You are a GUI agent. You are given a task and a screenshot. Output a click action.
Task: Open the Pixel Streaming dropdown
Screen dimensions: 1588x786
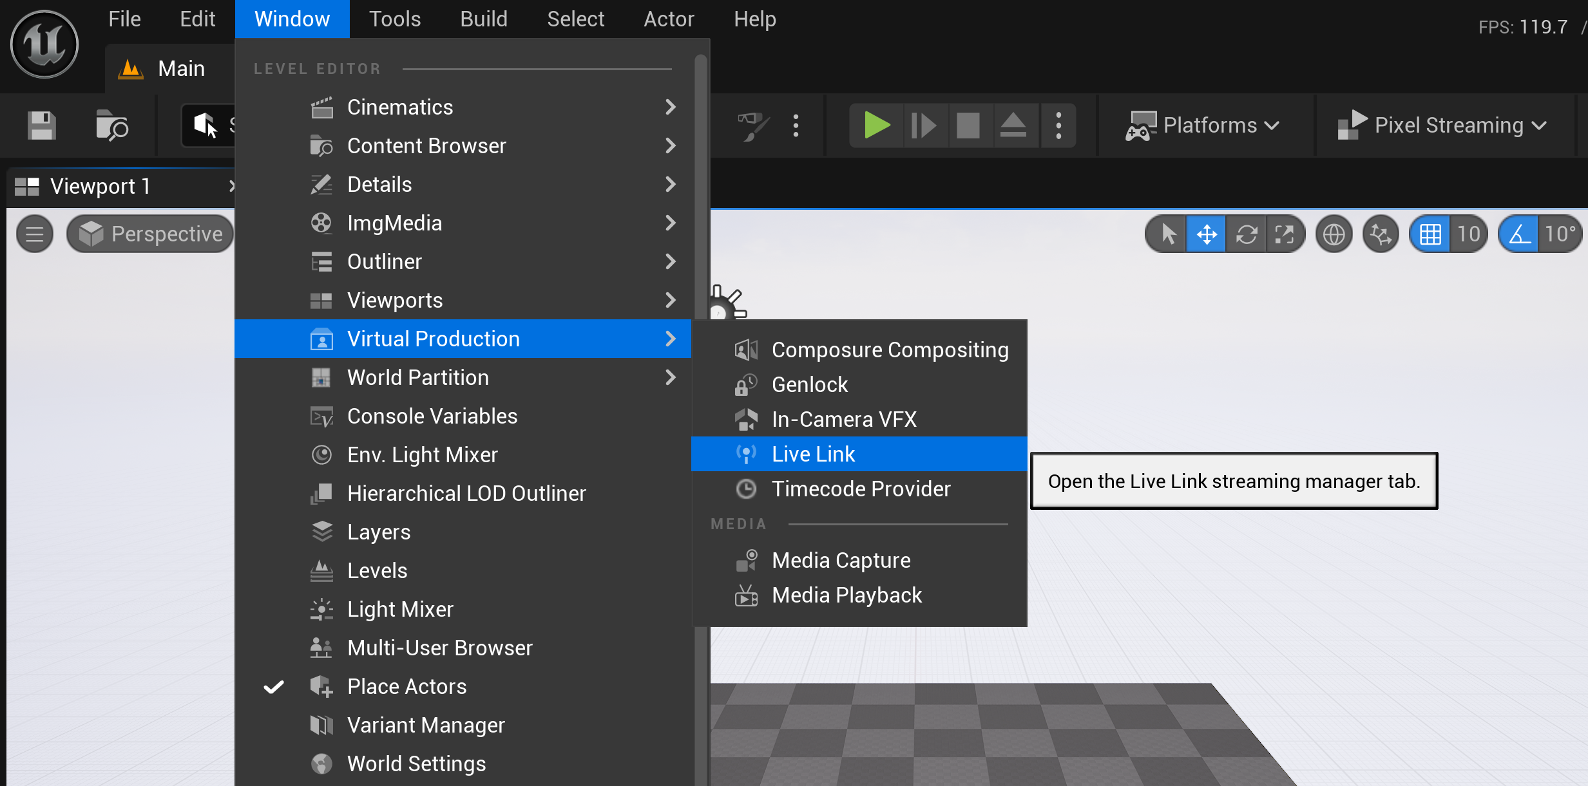click(x=1442, y=126)
